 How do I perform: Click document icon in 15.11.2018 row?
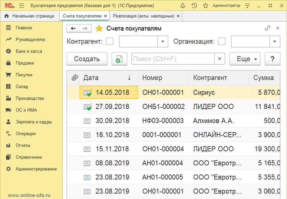pyautogui.click(x=87, y=149)
